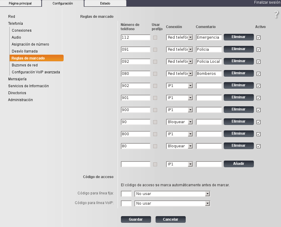Open the Estado tab
Screen dimensions: 281x227
coord(105,3)
